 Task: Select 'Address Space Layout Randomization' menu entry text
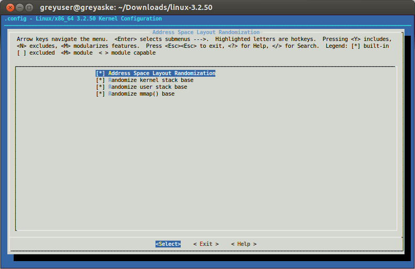click(x=162, y=74)
